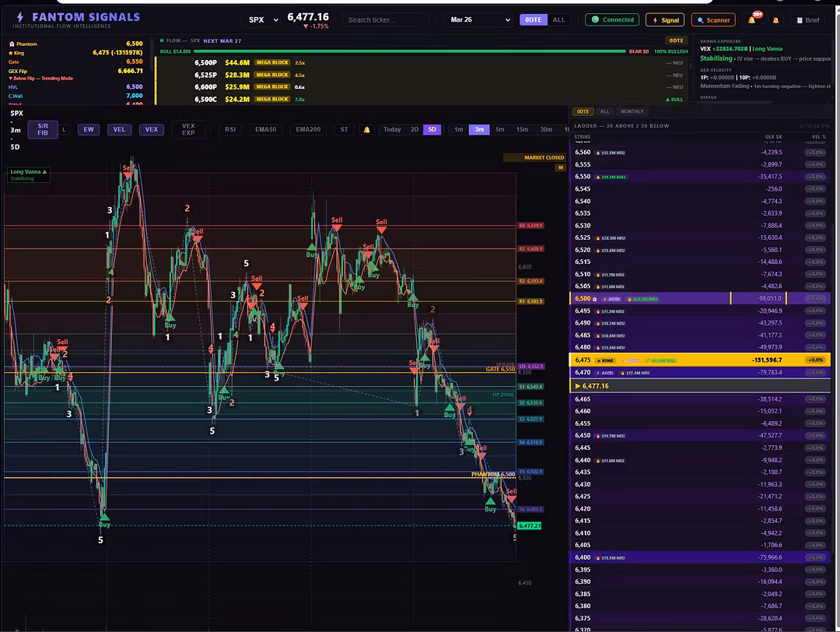Click the Search ticker input field
This screenshot has width=840, height=632.
(x=386, y=19)
